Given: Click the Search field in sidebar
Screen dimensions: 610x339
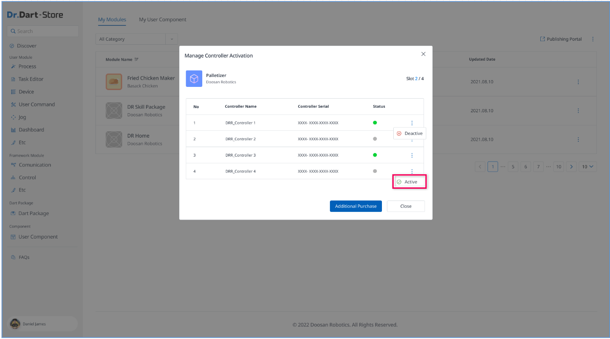Looking at the screenshot, I should [43, 31].
